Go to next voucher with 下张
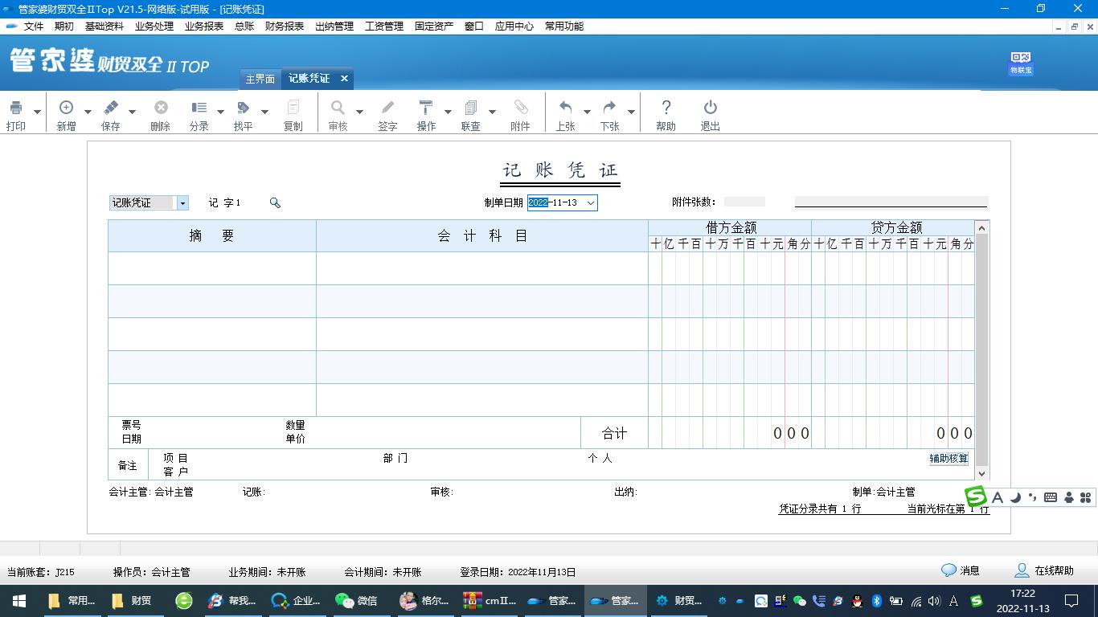 (609, 108)
